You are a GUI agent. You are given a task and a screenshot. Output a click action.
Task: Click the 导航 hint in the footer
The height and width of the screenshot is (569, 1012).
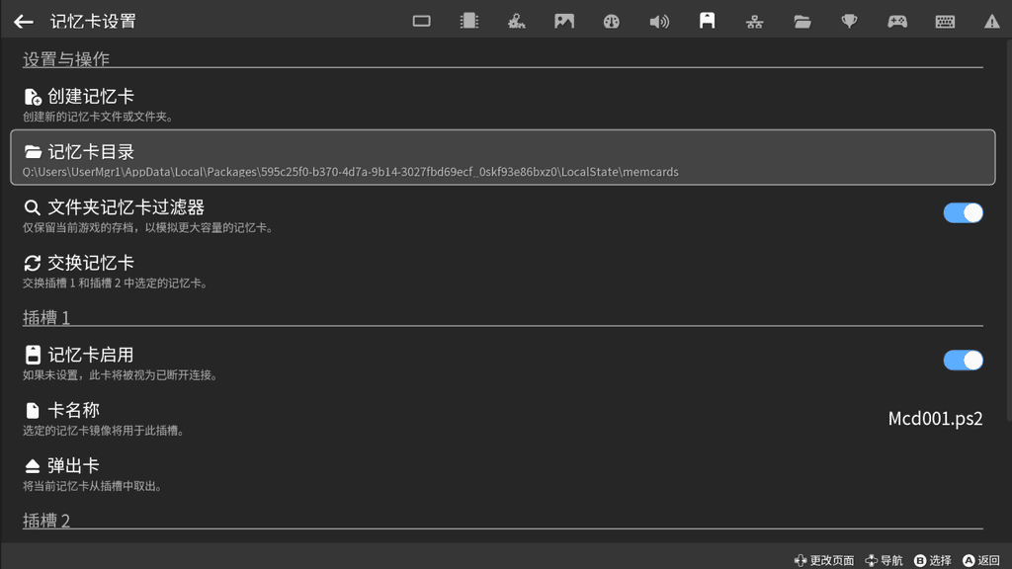point(884,561)
